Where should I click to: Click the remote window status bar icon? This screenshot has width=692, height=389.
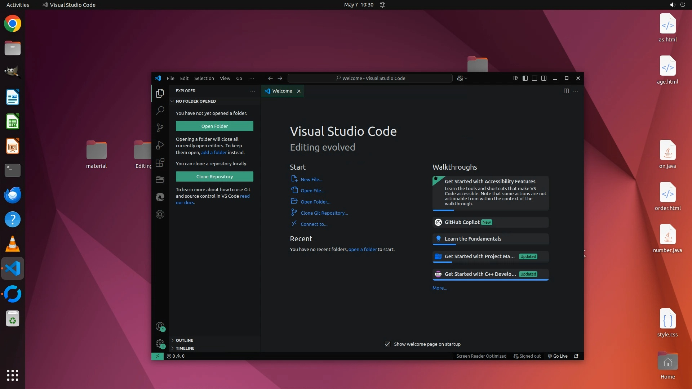(x=157, y=356)
